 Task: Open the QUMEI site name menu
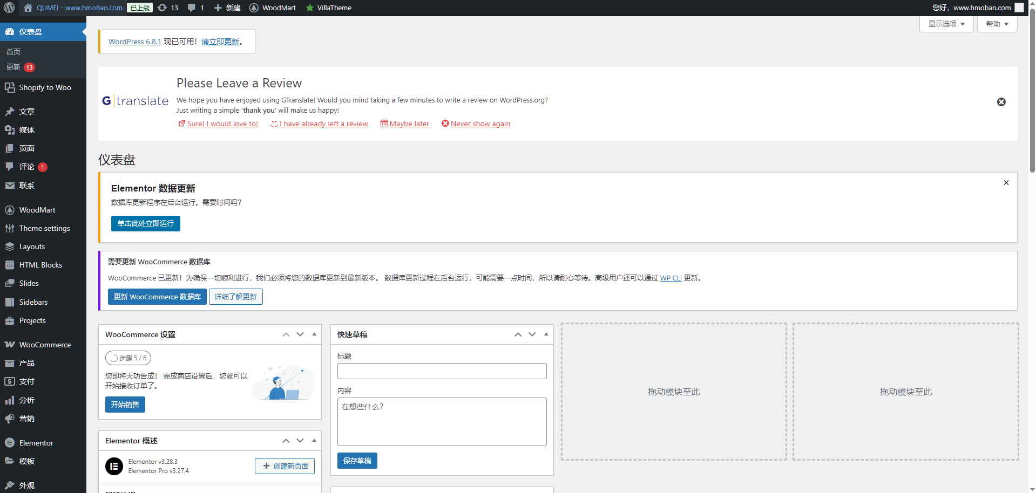click(x=74, y=8)
